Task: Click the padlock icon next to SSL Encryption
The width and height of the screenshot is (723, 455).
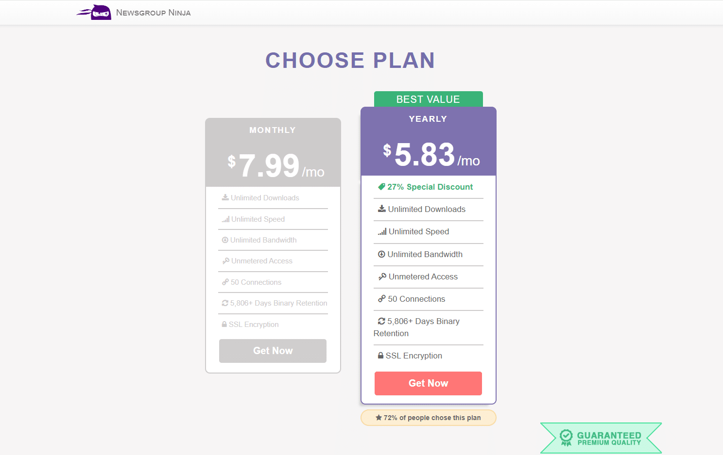Action: [380, 355]
